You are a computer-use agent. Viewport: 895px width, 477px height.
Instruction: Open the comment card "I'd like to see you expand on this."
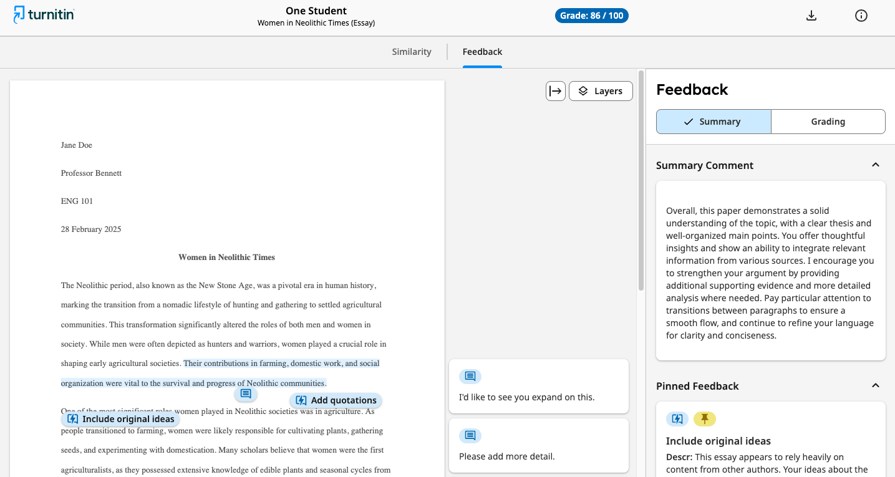pyautogui.click(x=539, y=386)
